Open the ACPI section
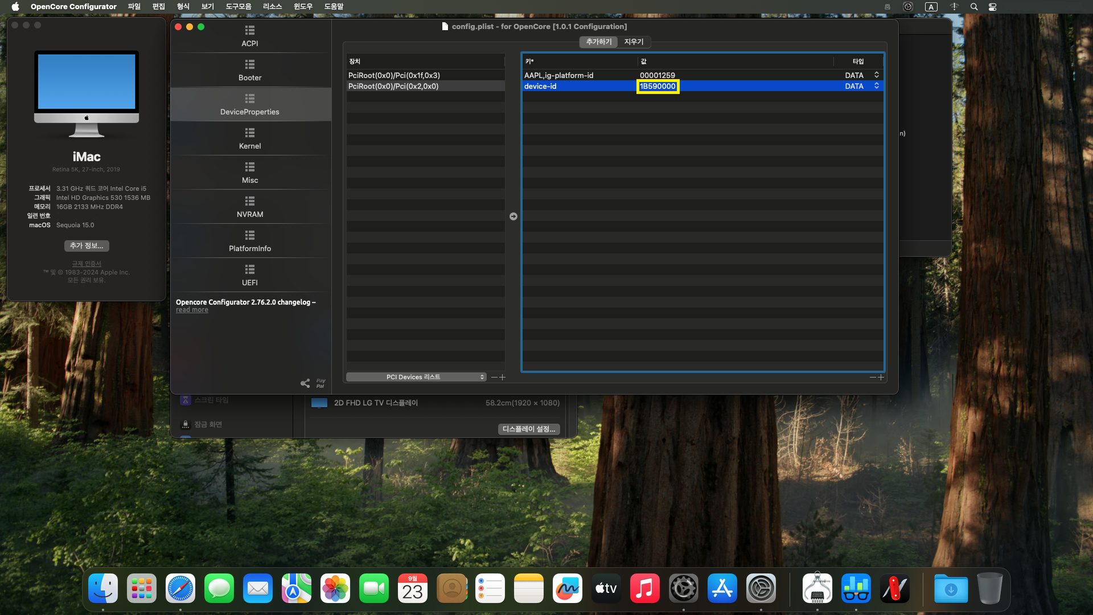Image resolution: width=1093 pixels, height=615 pixels. (x=250, y=36)
